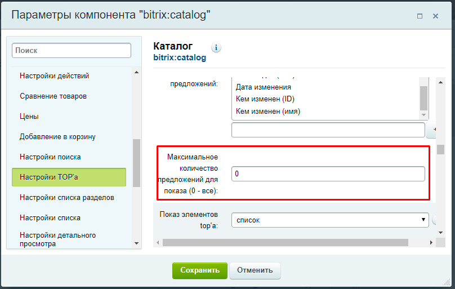Focus the Поиск search field
Viewport: 455px width, 289px height.
click(71, 50)
